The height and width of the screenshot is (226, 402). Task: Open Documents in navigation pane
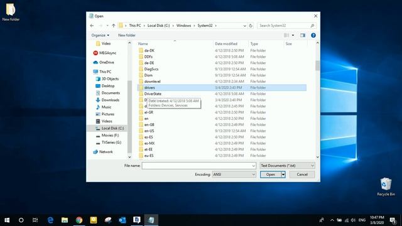coord(107,93)
